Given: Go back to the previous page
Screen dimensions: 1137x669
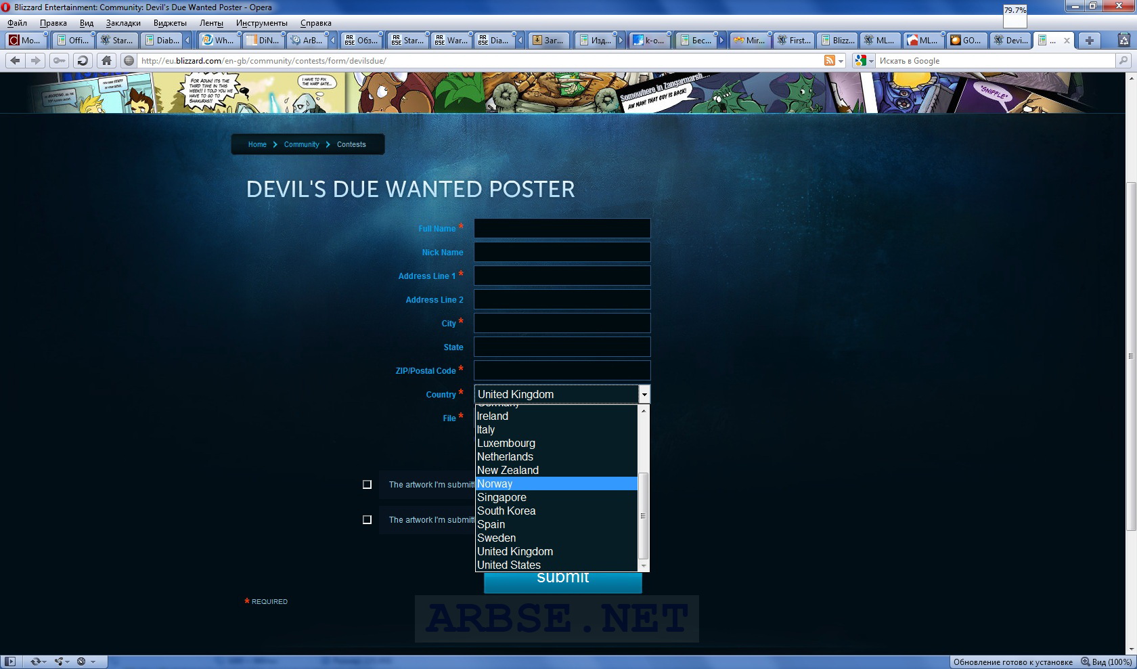Looking at the screenshot, I should click(15, 60).
